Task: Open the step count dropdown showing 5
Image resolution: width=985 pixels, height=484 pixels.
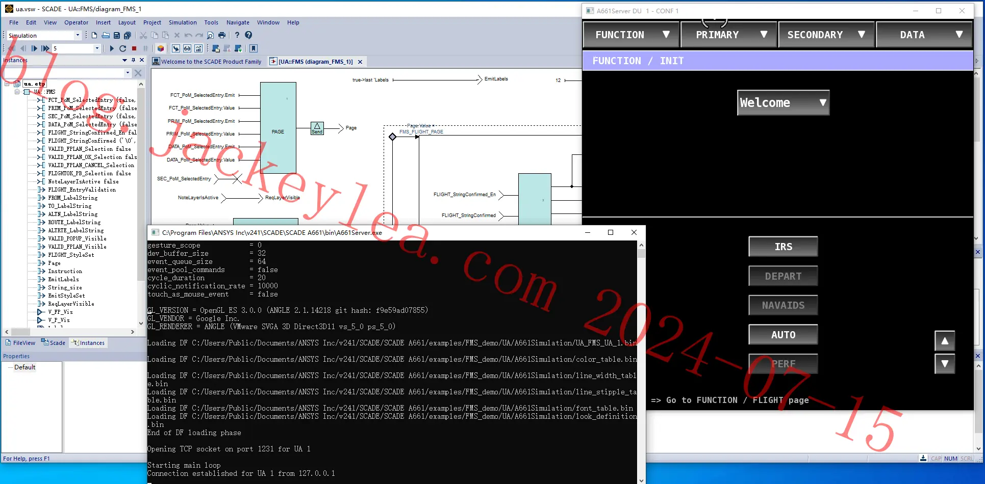Action: 97,48
